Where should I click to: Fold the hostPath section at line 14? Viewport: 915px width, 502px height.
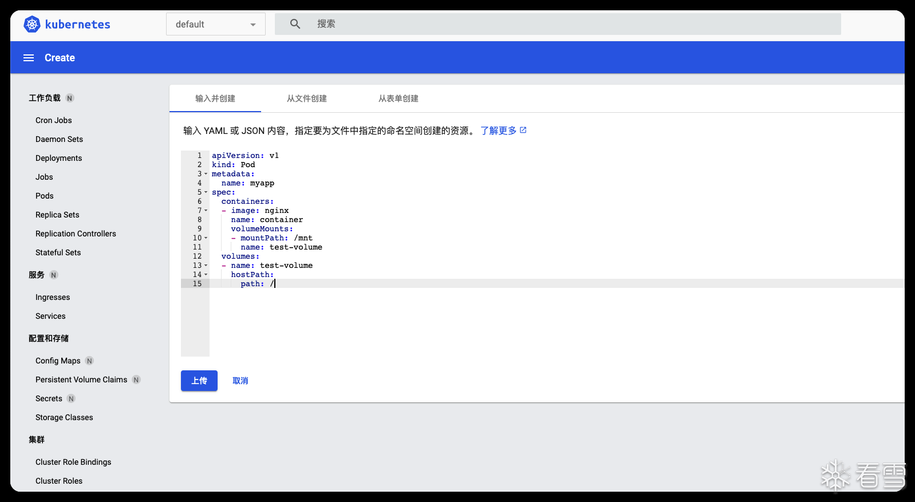[x=206, y=275]
